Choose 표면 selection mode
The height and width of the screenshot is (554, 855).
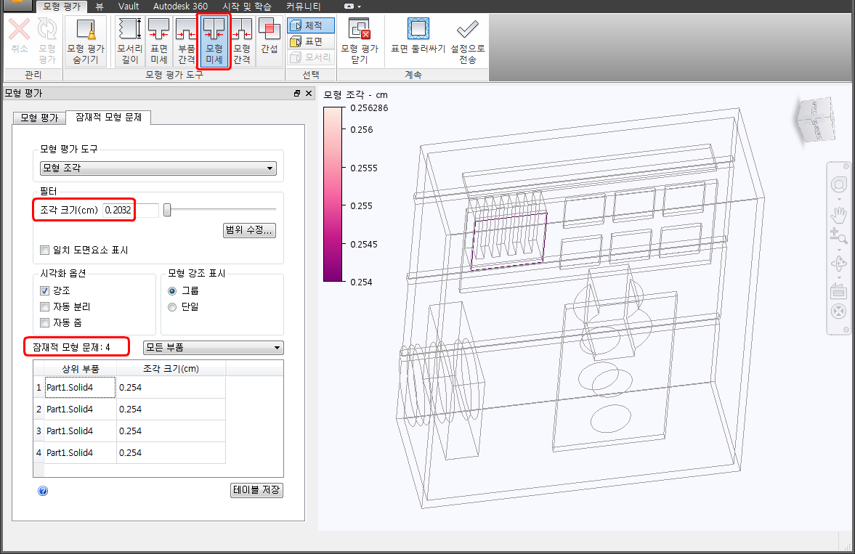[311, 41]
